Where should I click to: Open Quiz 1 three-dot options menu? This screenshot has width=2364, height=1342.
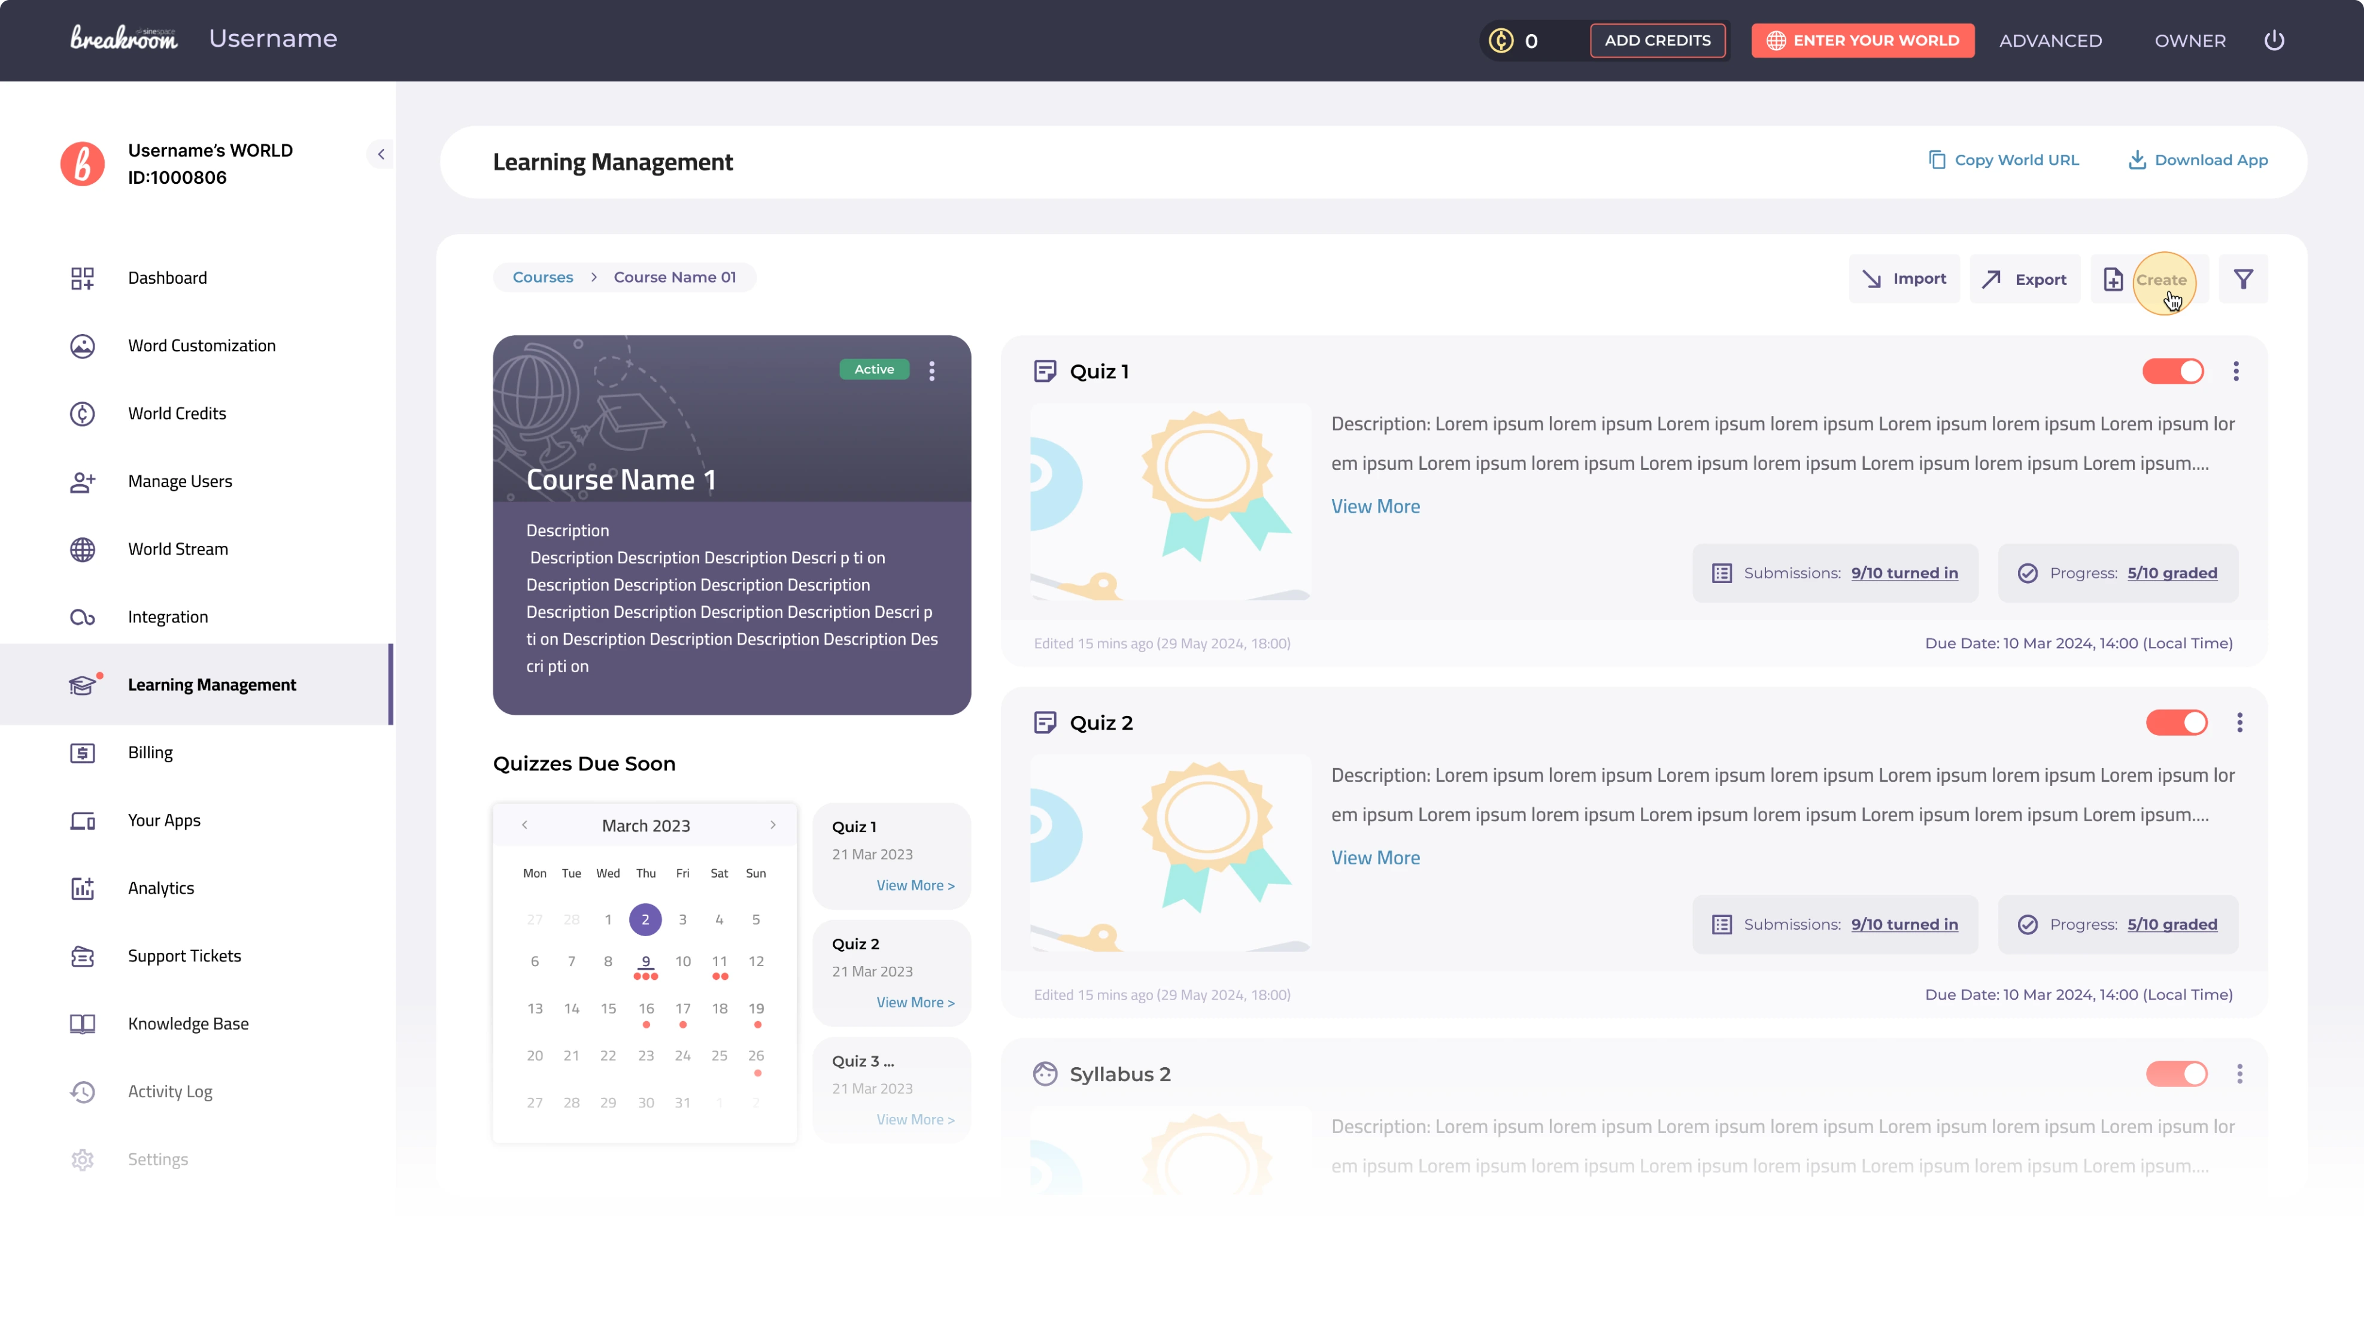pyautogui.click(x=2236, y=372)
